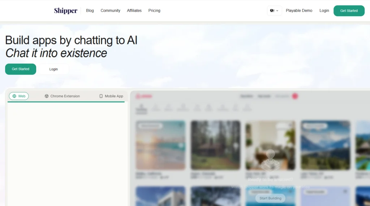This screenshot has height=206, width=370.
Task: Click the joystick icon over the preview
Action: (x=270, y=160)
